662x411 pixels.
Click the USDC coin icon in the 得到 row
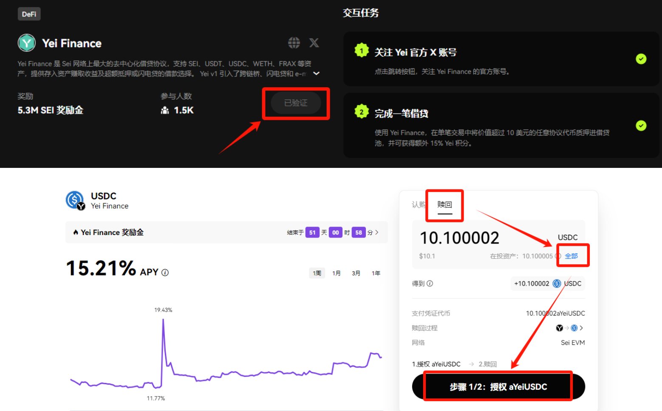[557, 283]
